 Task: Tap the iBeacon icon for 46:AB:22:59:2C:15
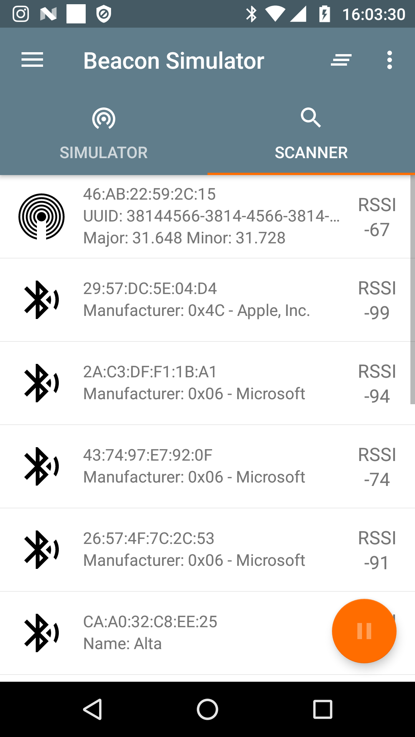(41, 217)
